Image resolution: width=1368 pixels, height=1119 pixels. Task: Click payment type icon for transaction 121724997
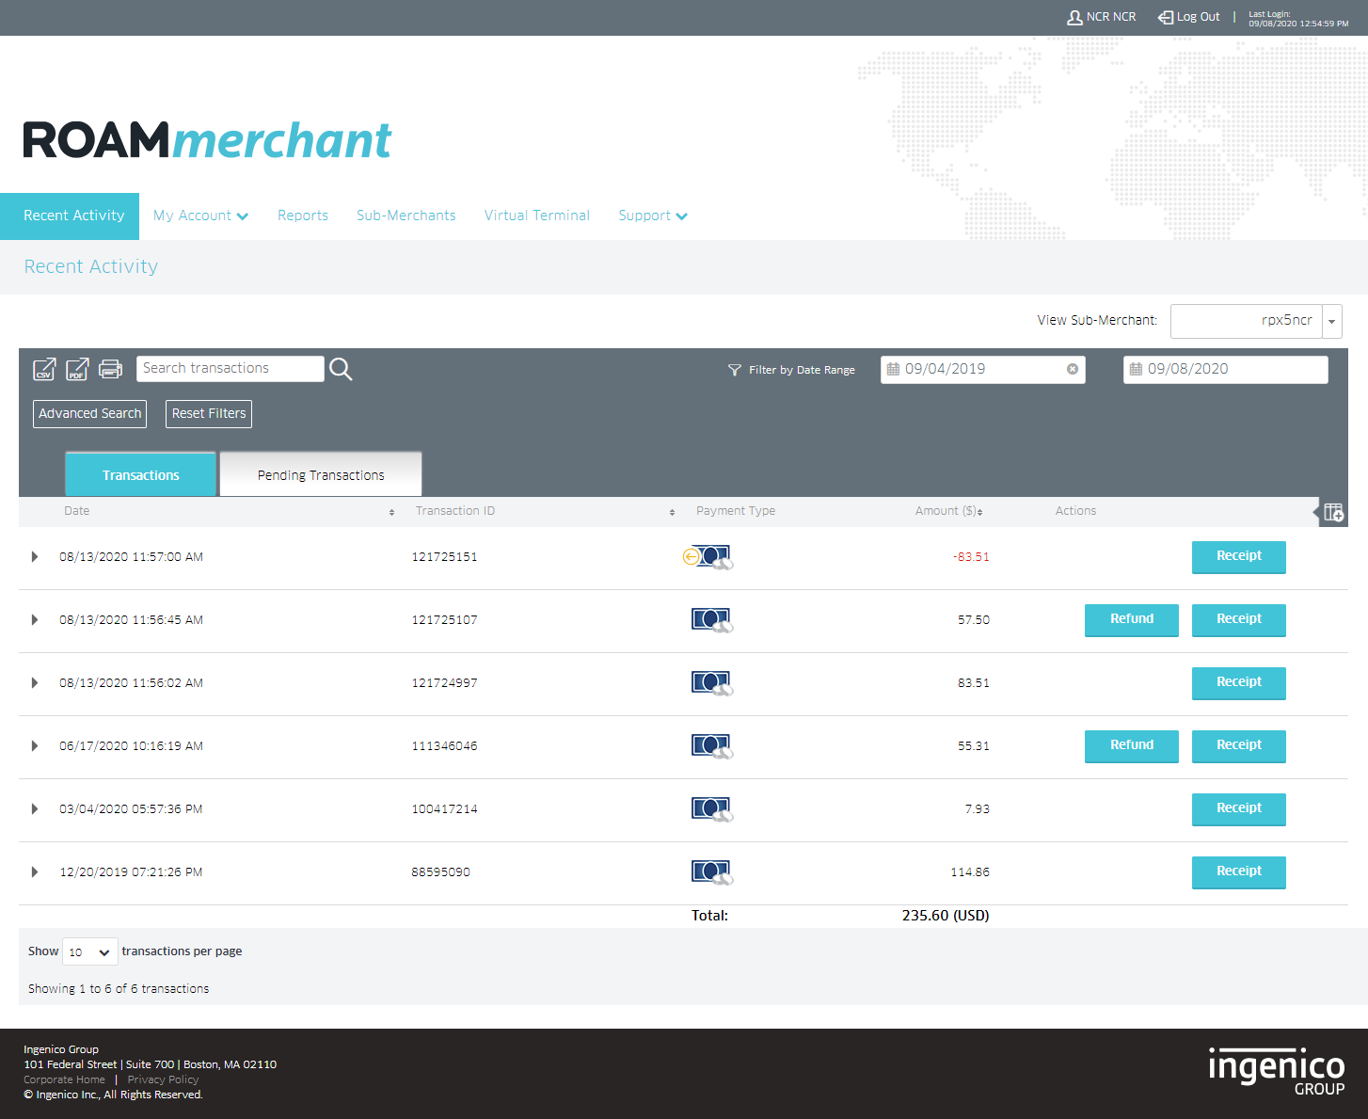point(712,683)
